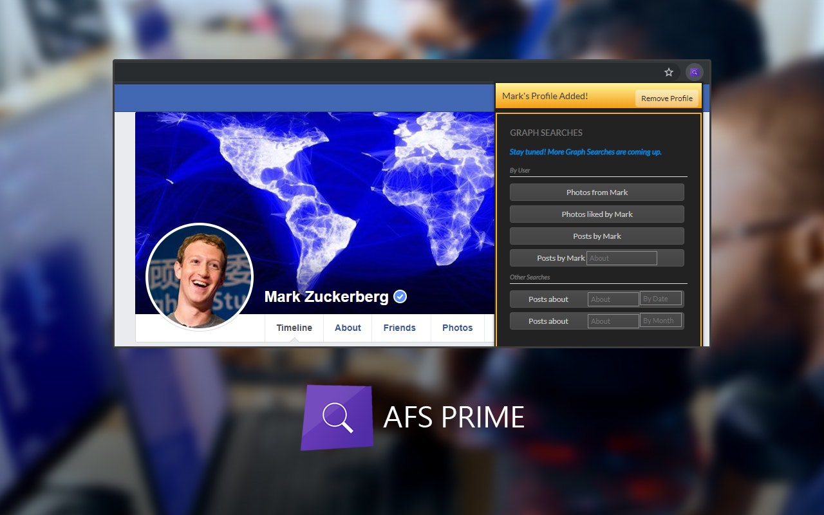Viewport: 824px width, 515px height.
Task: Switch to the About tab
Action: tap(348, 328)
